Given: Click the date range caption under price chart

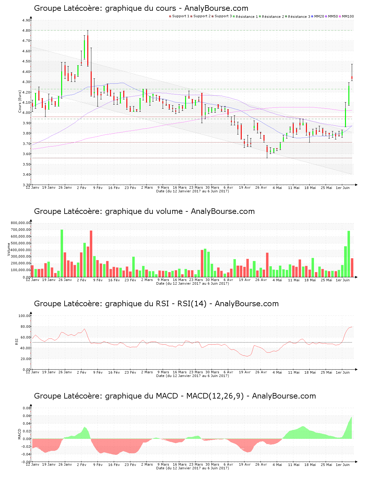Looking at the screenshot, I should point(192,191).
